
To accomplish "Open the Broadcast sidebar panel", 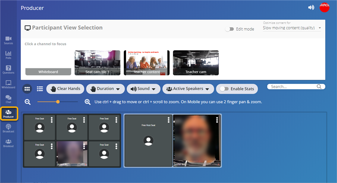I will 8,128.
